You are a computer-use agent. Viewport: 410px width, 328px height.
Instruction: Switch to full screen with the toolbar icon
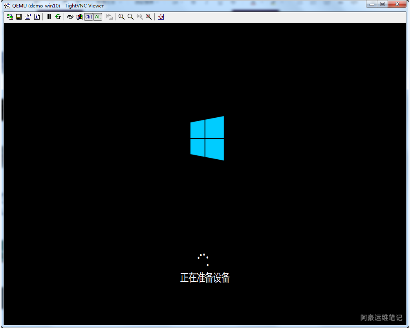tap(161, 17)
